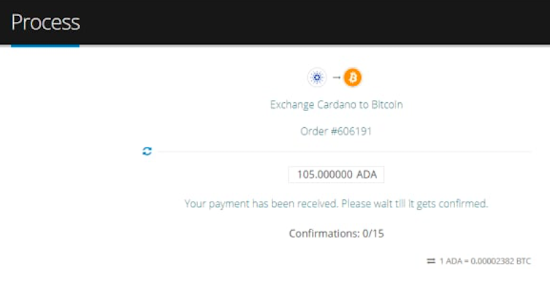This screenshot has width=550, height=287.
Task: Click the Confirmations: 0/15 counter
Action: pyautogui.click(x=337, y=233)
